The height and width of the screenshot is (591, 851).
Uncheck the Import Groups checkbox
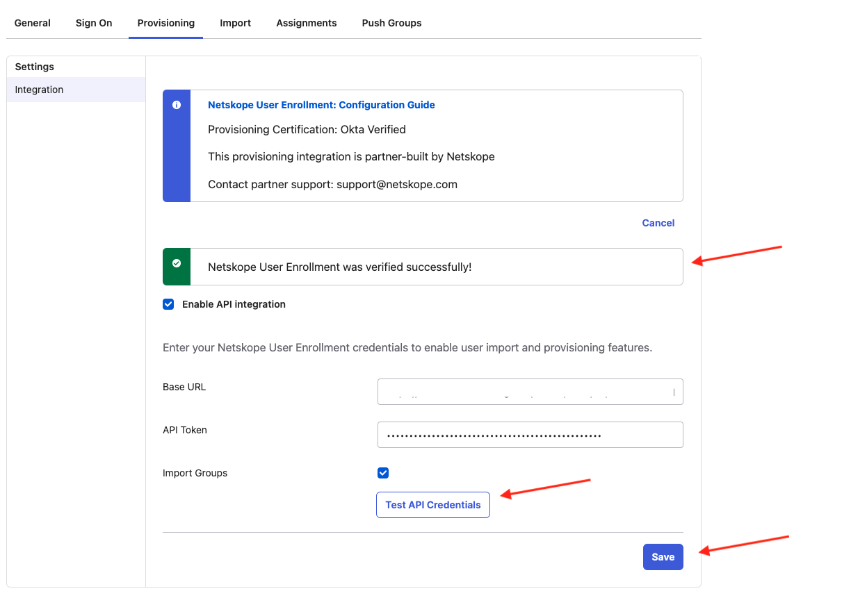click(x=383, y=473)
